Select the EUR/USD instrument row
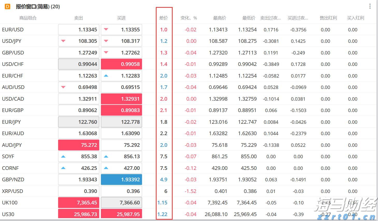Image resolution: width=378 pixels, height=221 pixels. [x=13, y=29]
